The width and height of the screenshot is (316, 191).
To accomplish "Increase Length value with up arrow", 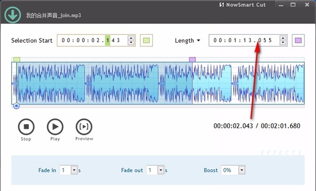I will 283,38.
